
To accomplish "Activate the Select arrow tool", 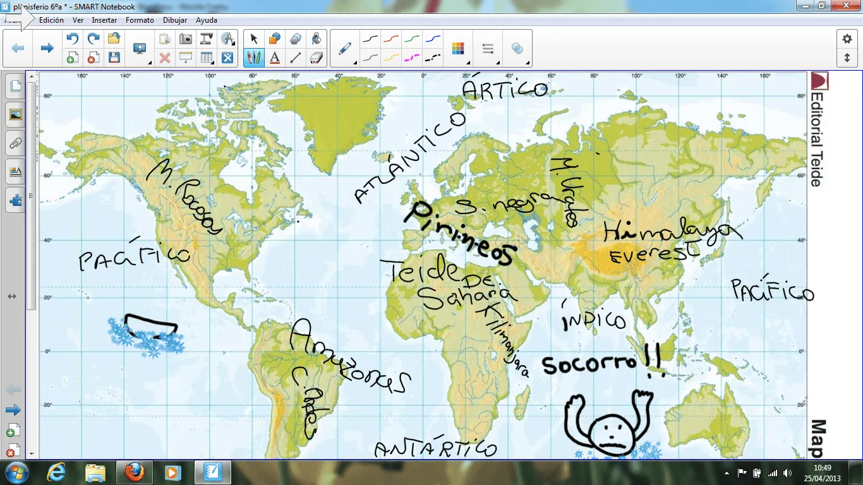I will pyautogui.click(x=254, y=38).
